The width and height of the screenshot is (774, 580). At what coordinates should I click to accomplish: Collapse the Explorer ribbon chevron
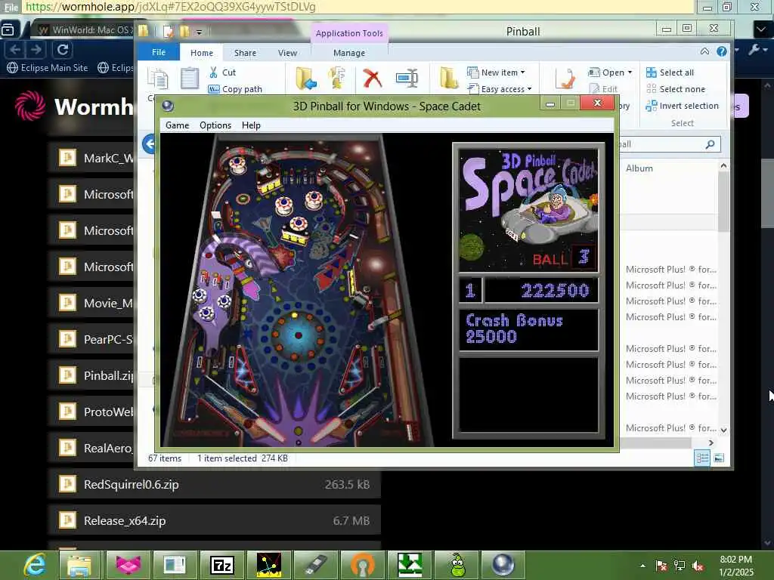(x=705, y=51)
